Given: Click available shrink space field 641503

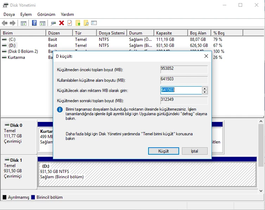Looking at the screenshot, I should tap(184, 80).
